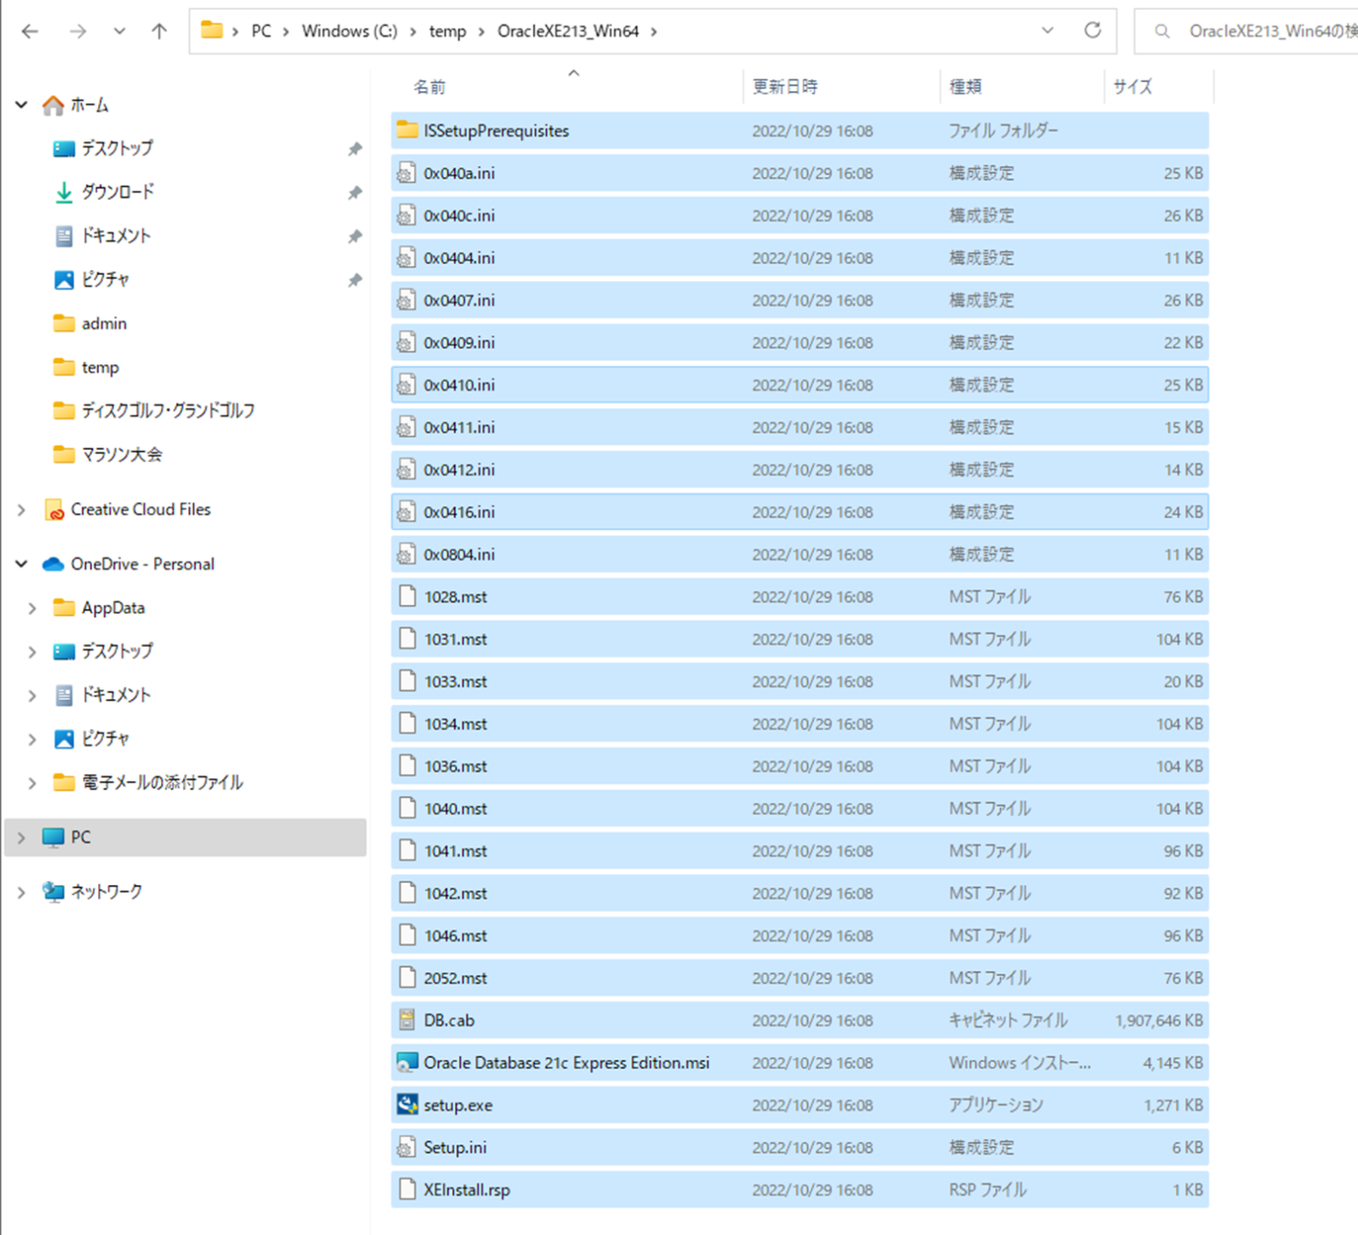Viewport: 1358px width, 1235px height.
Task: Collapse the Home section in navigation pane
Action: 21,105
